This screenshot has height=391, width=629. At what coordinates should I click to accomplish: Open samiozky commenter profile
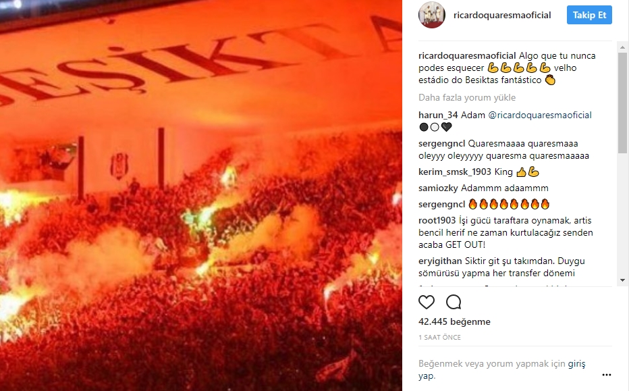click(438, 188)
